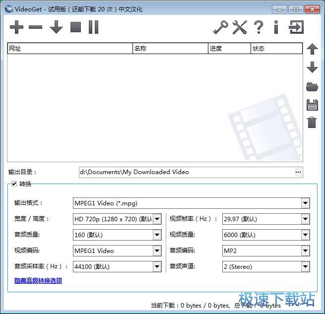Sort by 名称 column header
The image size is (325, 314).
point(170,48)
